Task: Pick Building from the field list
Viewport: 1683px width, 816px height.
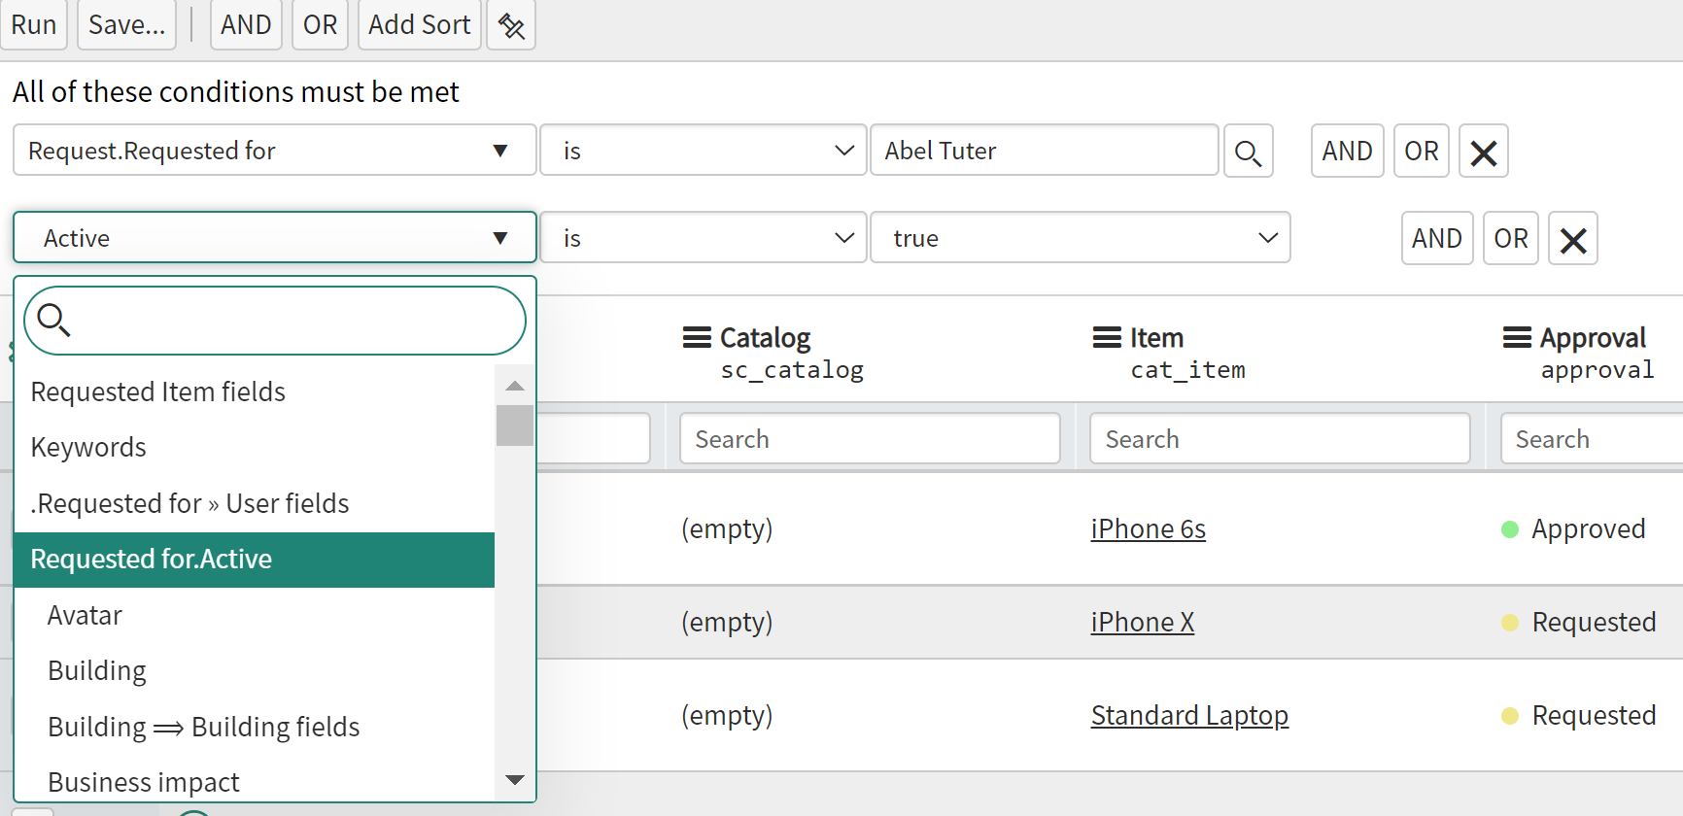Action: tap(255, 670)
